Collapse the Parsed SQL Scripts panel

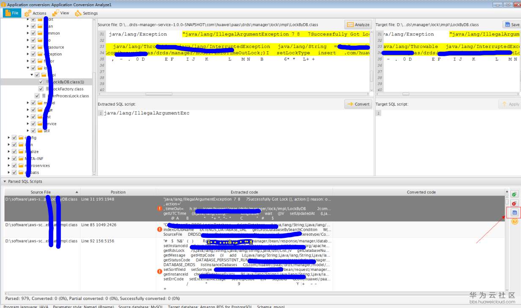(x=5, y=181)
